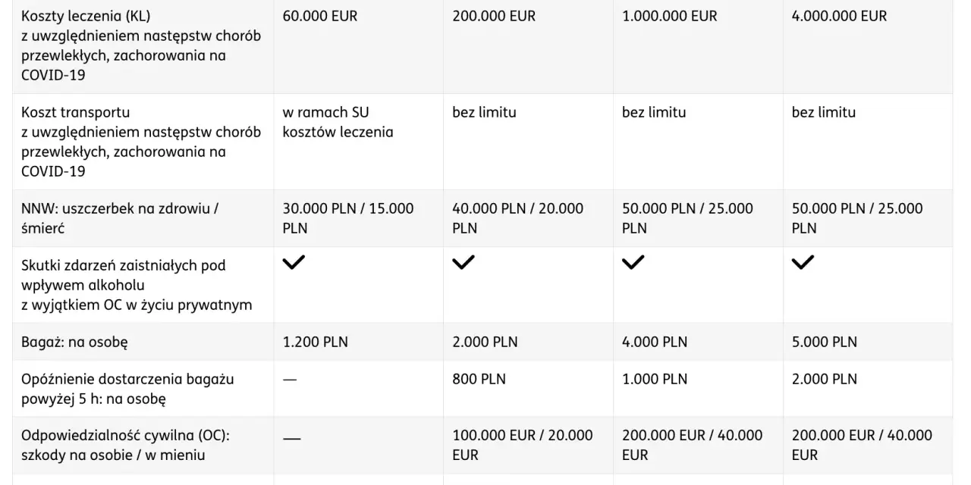This screenshot has width=971, height=485.
Task: Click the 100.000 EUR / 20.000 EUR cell
Action: pos(523,446)
